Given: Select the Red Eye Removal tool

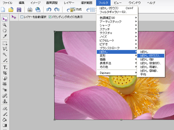Looking at the screenshot, I should click(x=5, y=90).
